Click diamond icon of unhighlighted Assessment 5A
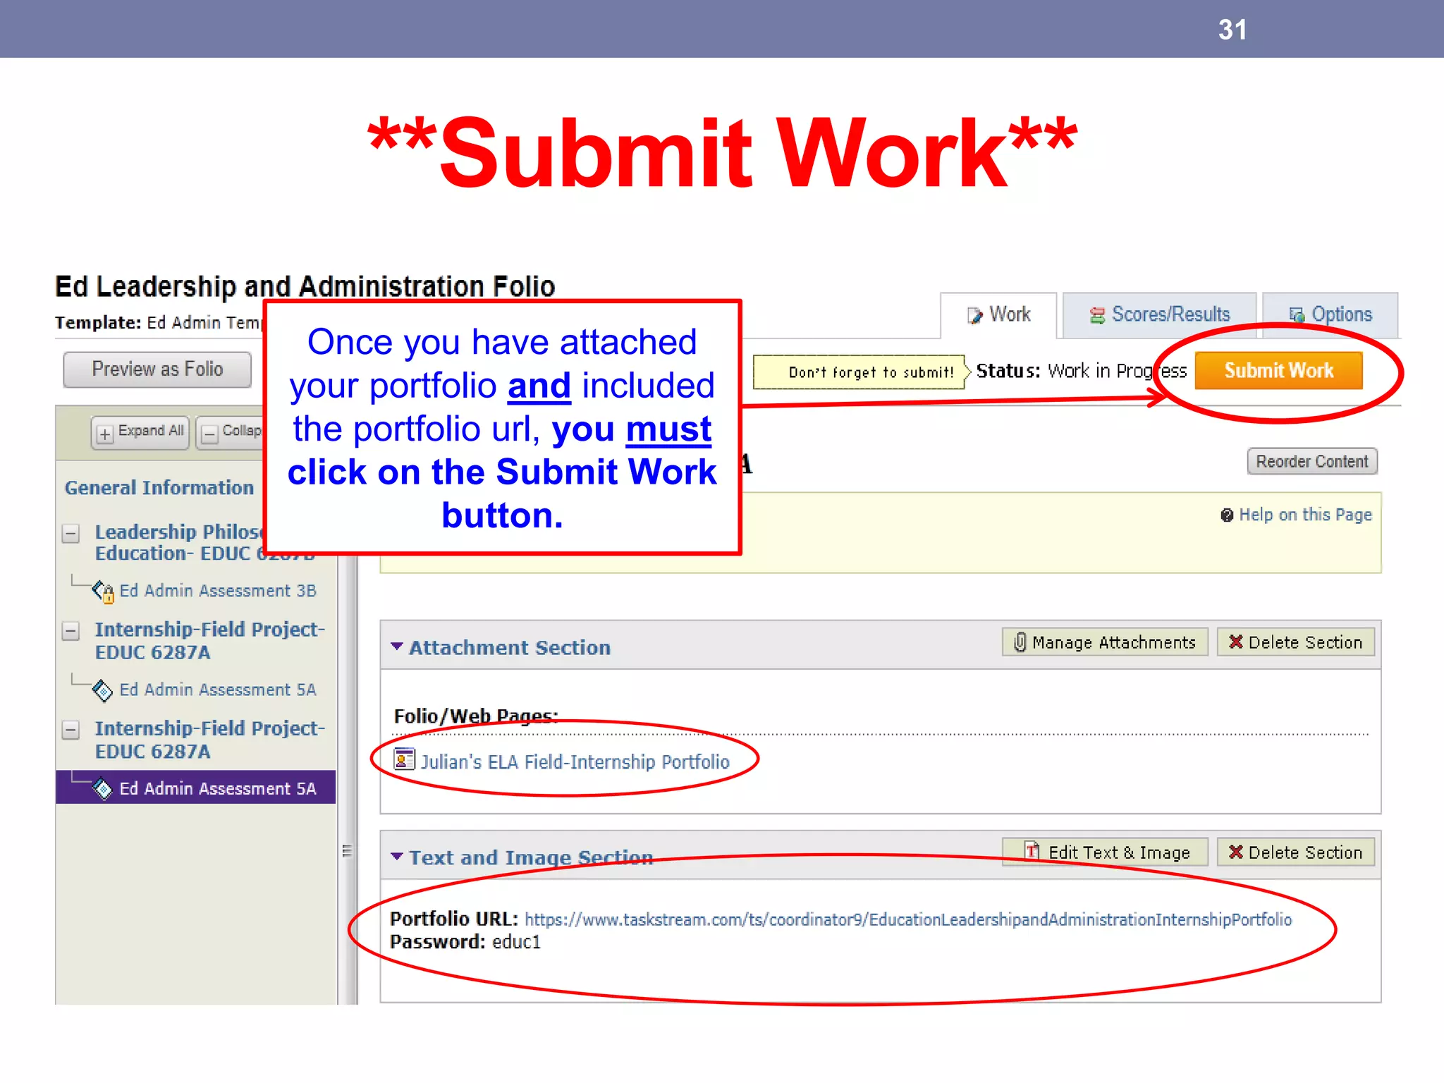Screen dimensions: 1444x1083 click(x=102, y=691)
